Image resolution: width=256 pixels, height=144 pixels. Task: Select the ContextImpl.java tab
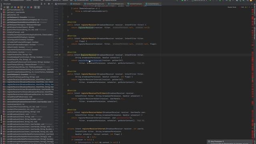153,4
